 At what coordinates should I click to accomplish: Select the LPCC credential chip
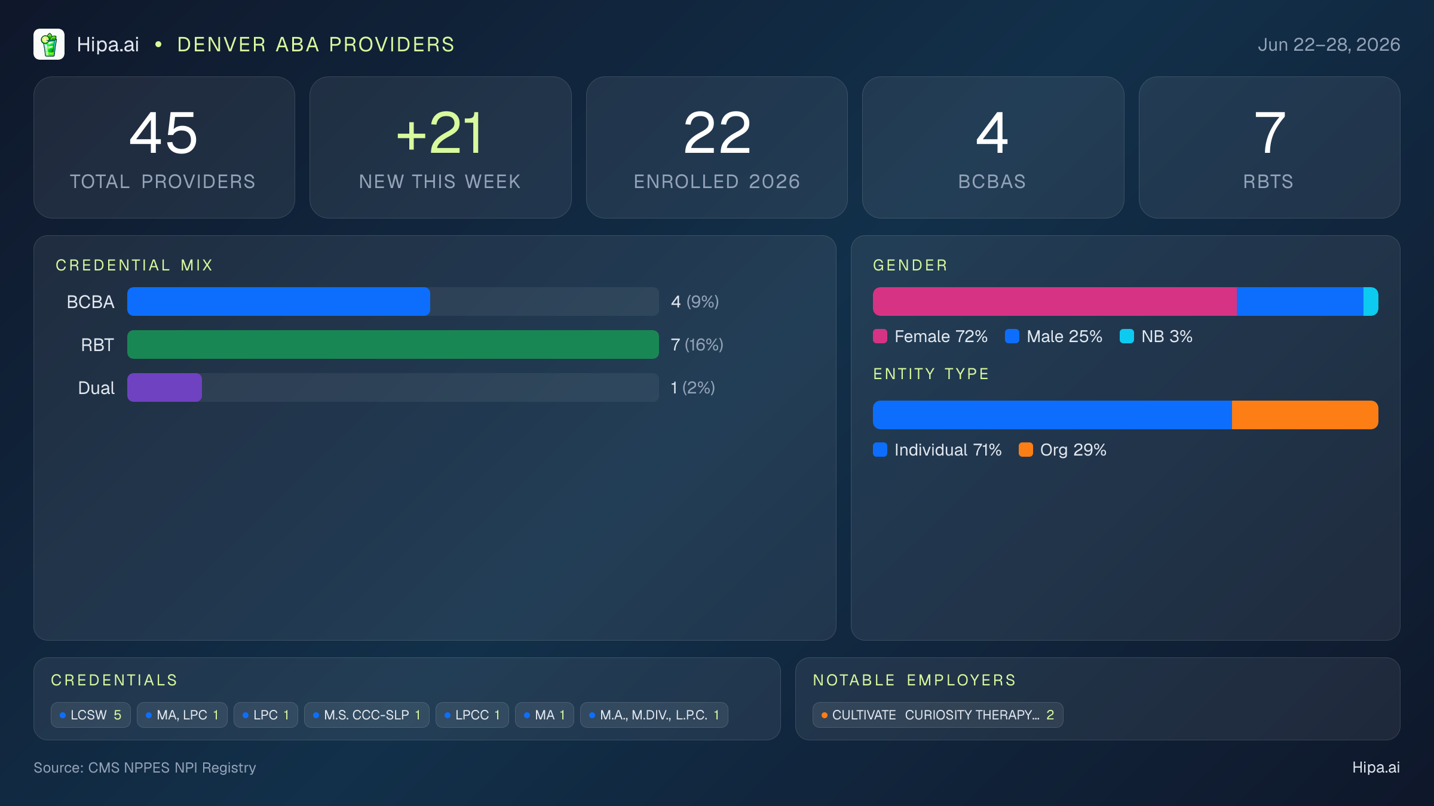(472, 715)
